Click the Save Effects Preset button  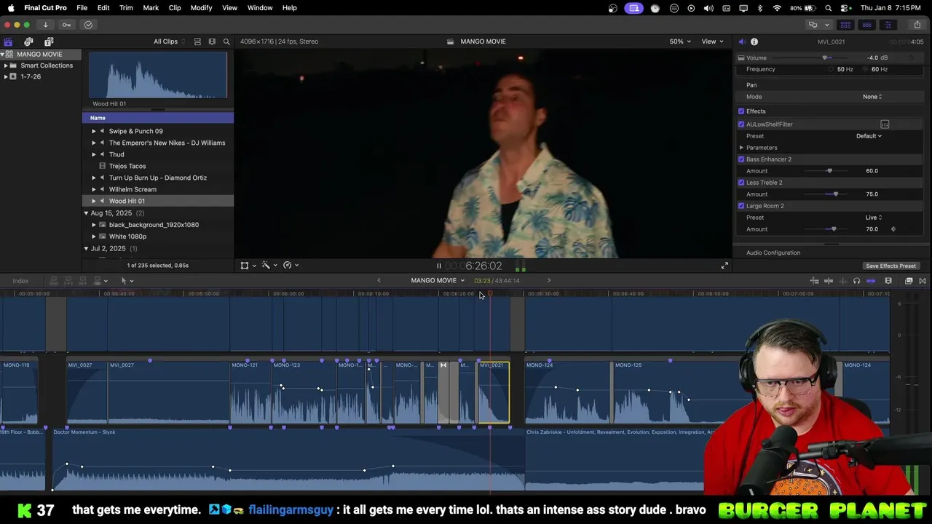(x=890, y=266)
